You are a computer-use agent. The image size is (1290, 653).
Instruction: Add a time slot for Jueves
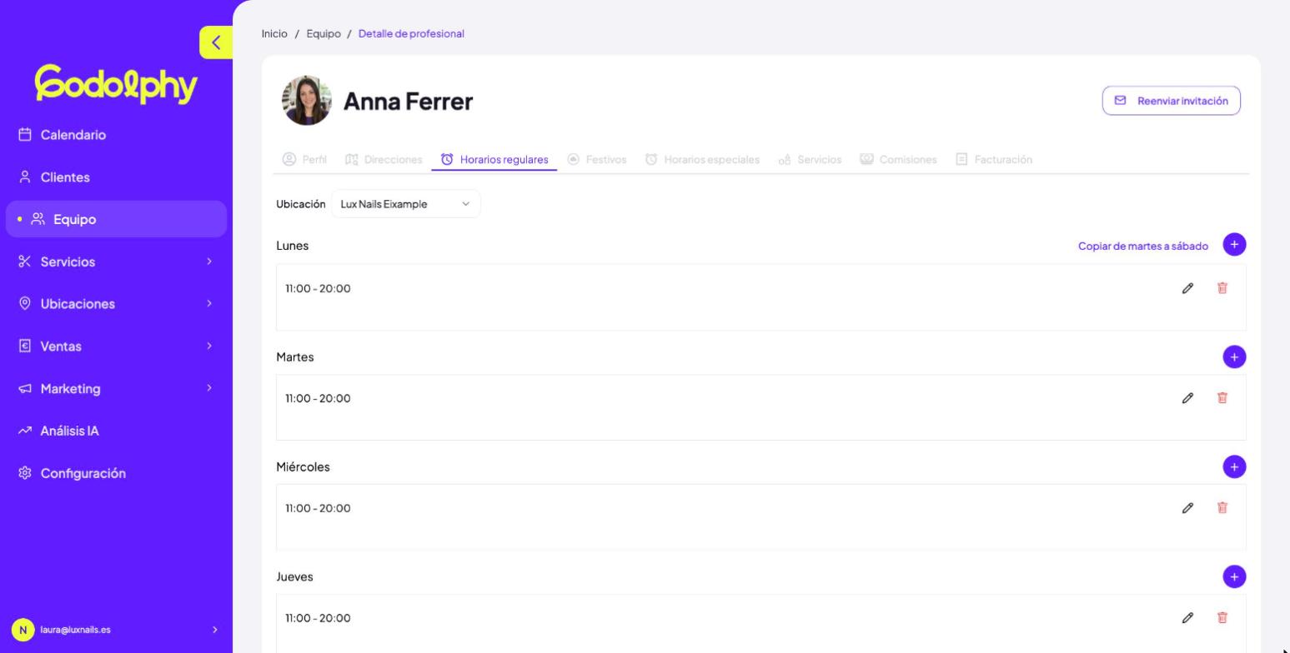click(x=1234, y=576)
